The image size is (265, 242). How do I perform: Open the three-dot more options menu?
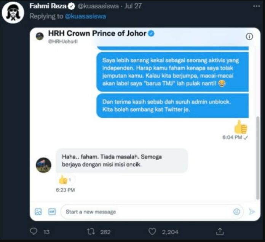click(256, 6)
